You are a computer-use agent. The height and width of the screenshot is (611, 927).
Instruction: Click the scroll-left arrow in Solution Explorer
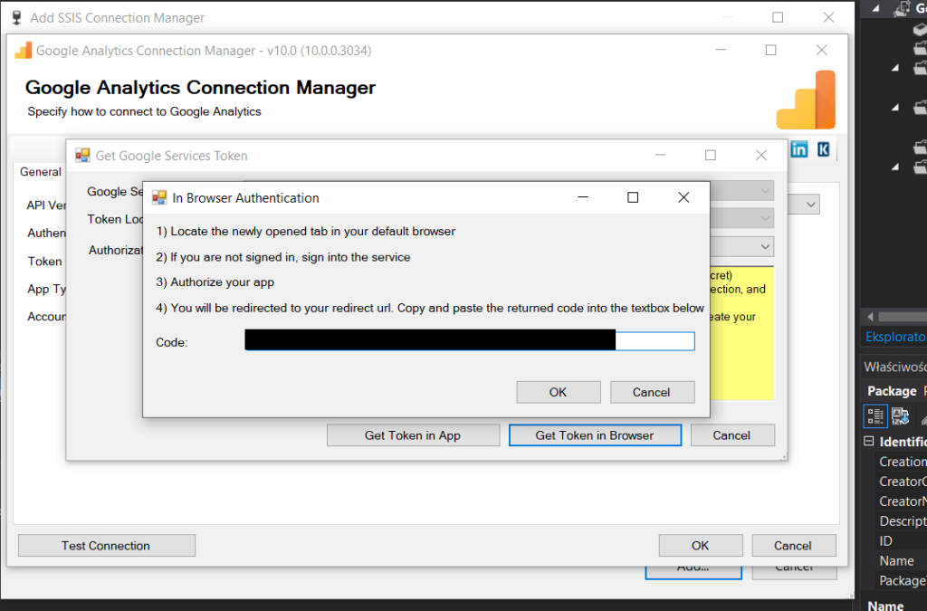coord(870,317)
